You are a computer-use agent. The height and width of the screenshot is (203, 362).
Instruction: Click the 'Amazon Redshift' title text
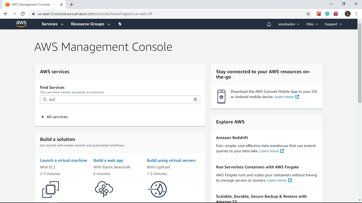click(x=232, y=138)
